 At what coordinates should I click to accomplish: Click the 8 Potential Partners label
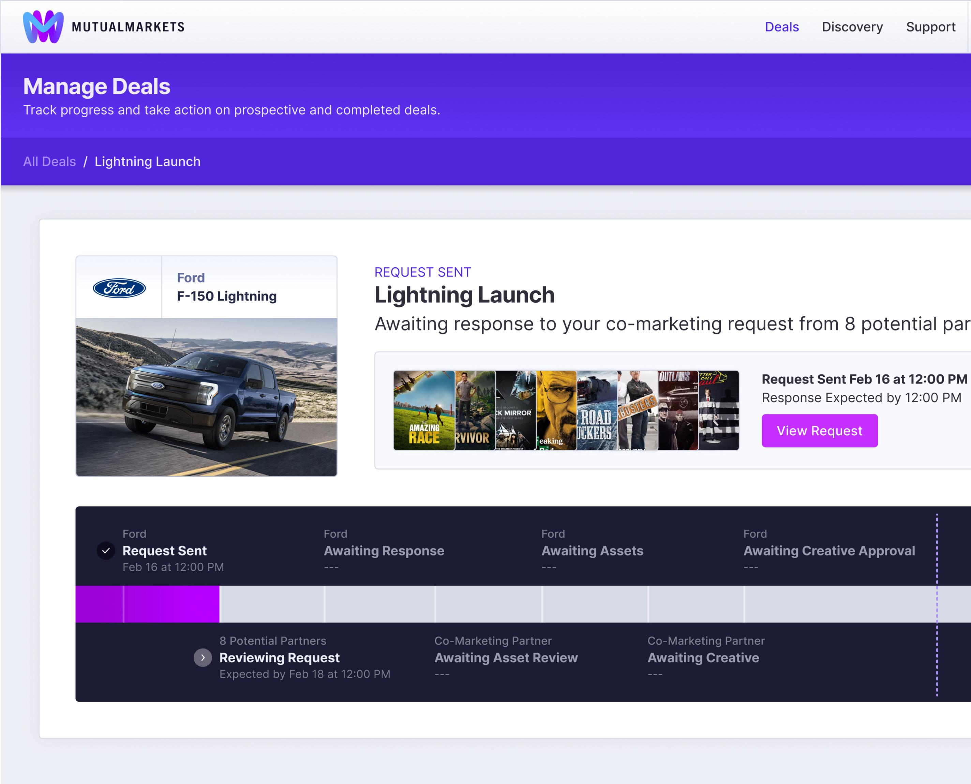click(273, 640)
